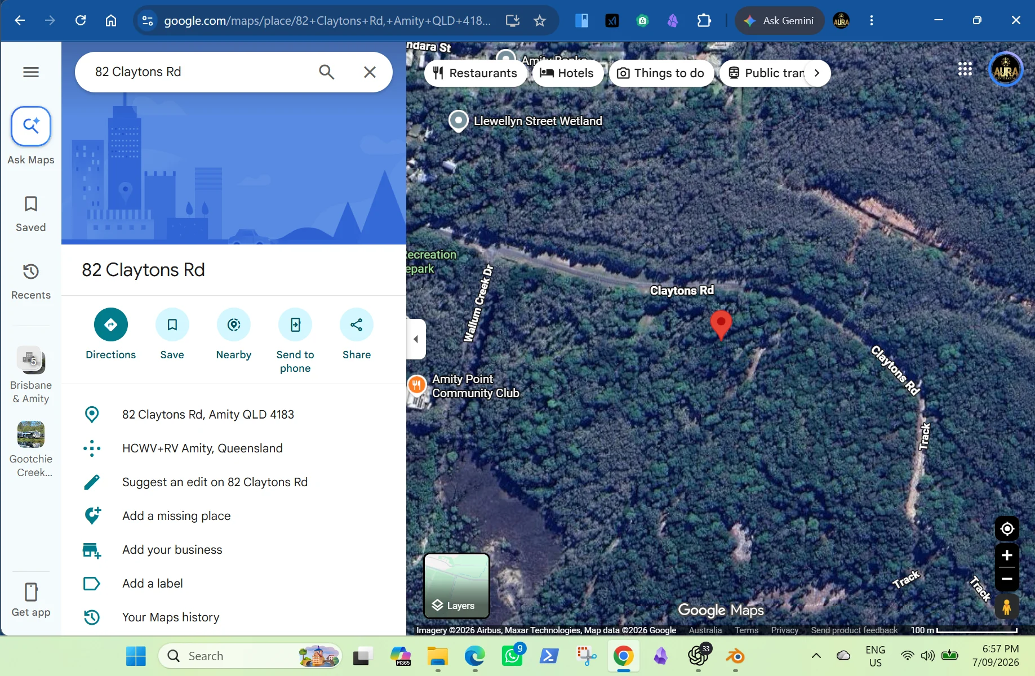Open Google account avatar in Maps
Viewport: 1035px width, 676px height.
pos(1006,69)
